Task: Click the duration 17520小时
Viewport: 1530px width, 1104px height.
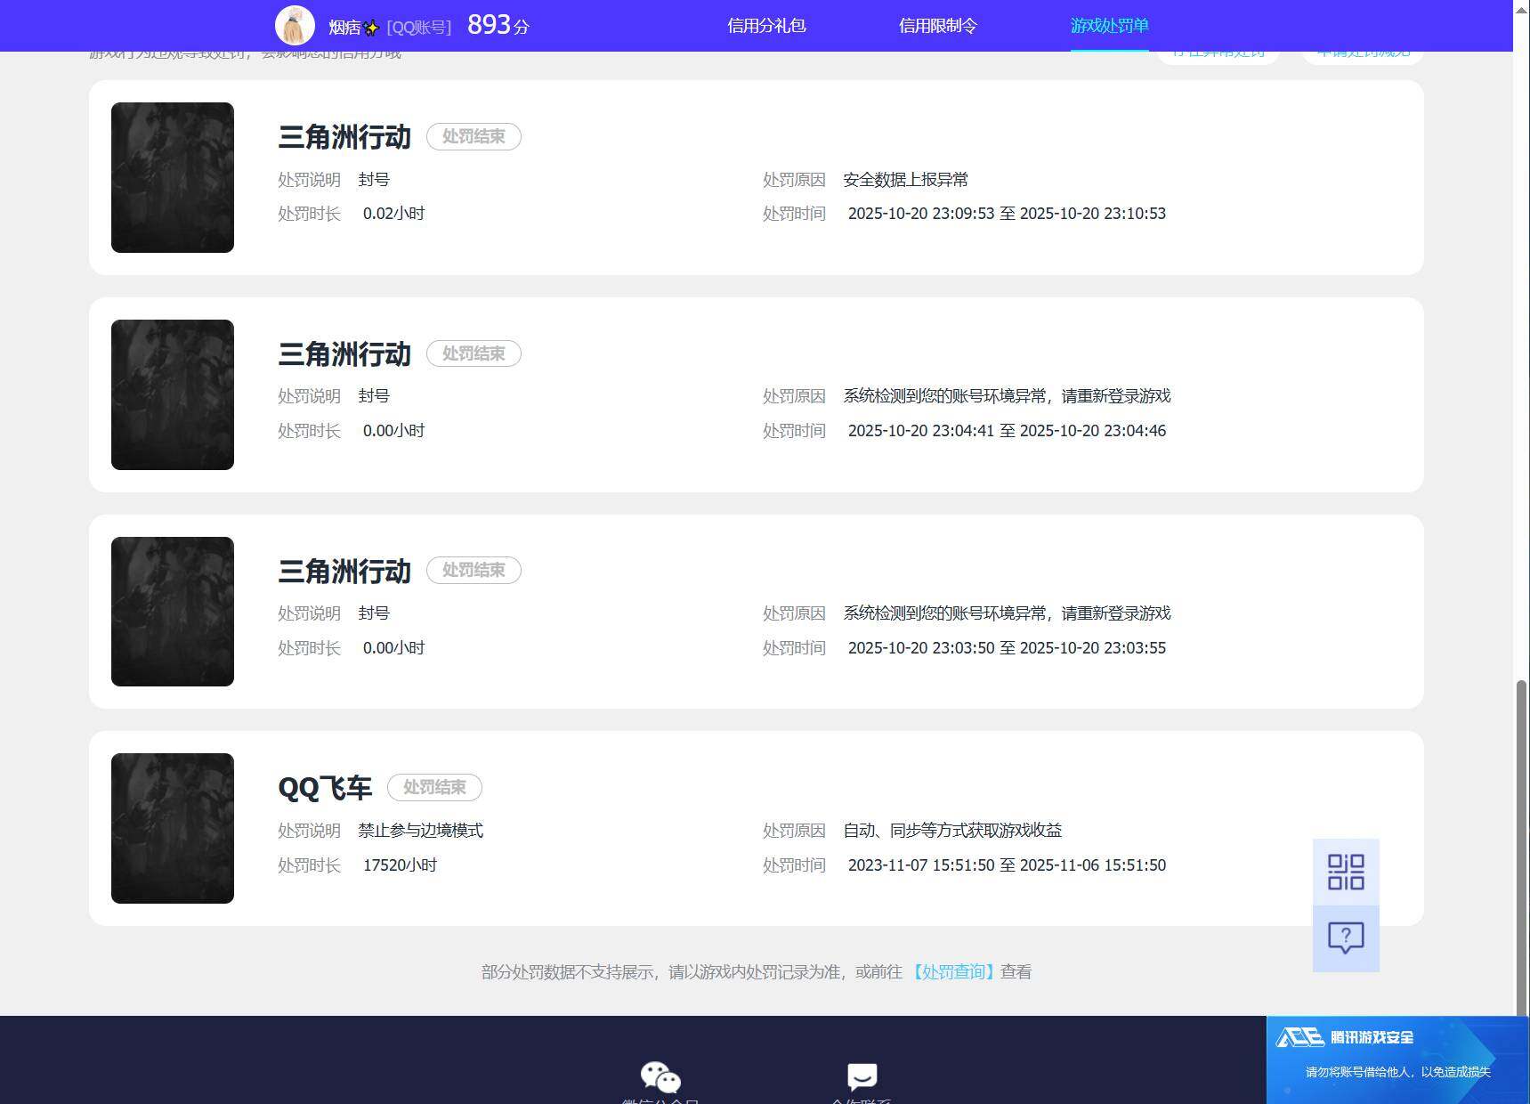Action: pyautogui.click(x=400, y=865)
